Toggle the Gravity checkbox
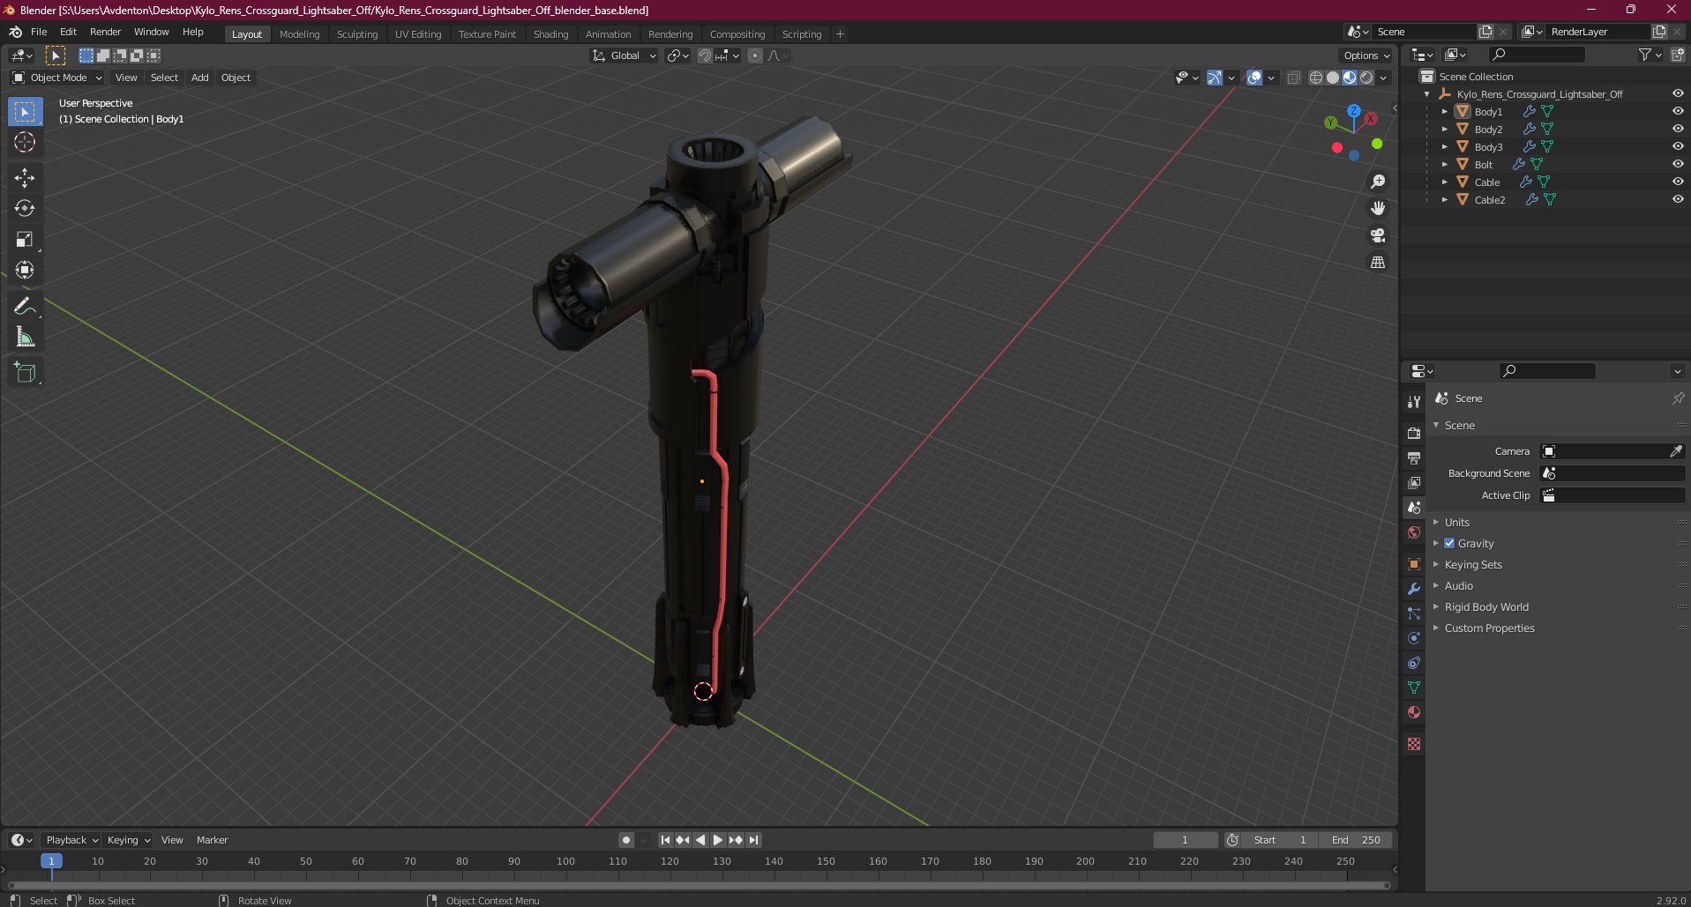 tap(1449, 543)
